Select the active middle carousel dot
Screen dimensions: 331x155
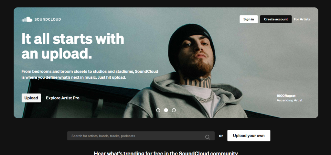(166, 110)
